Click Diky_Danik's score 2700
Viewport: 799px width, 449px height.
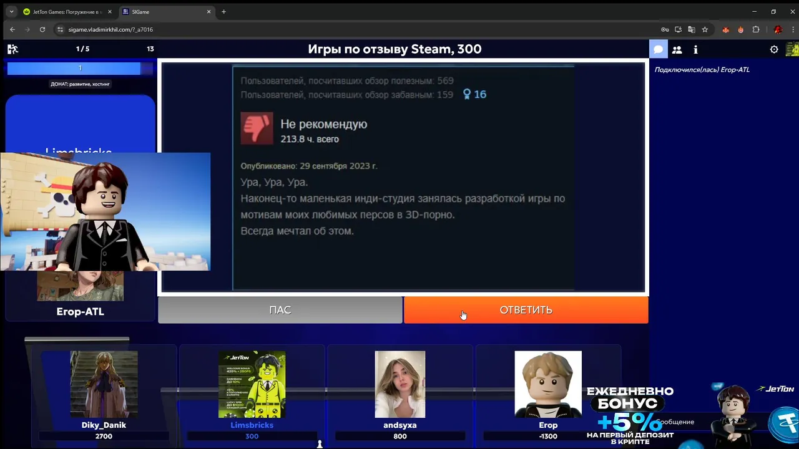click(104, 436)
